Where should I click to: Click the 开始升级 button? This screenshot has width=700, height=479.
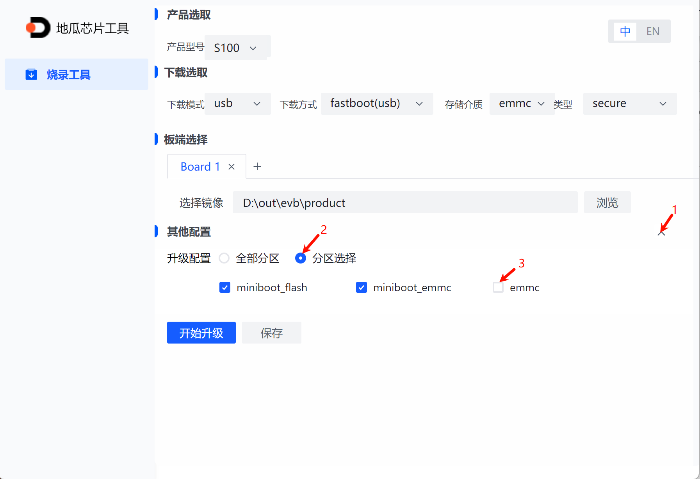point(201,333)
